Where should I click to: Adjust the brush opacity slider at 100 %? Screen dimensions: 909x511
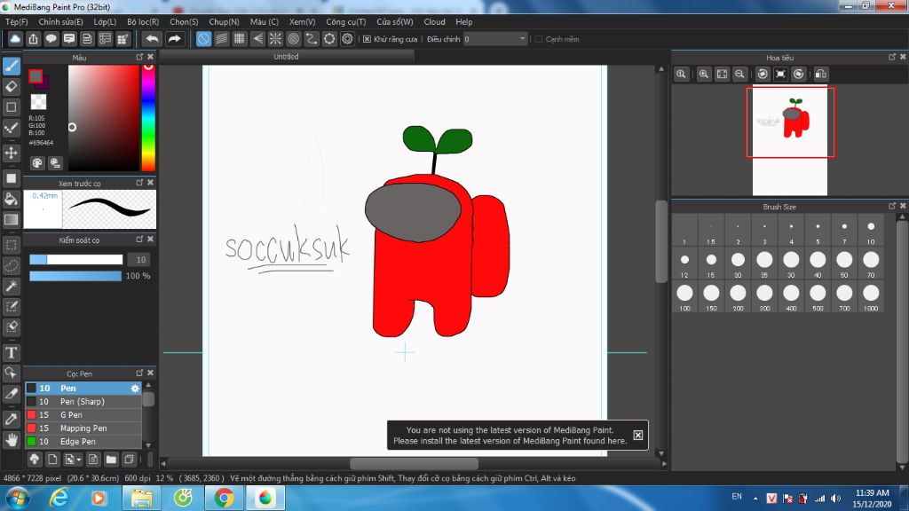[x=75, y=277]
